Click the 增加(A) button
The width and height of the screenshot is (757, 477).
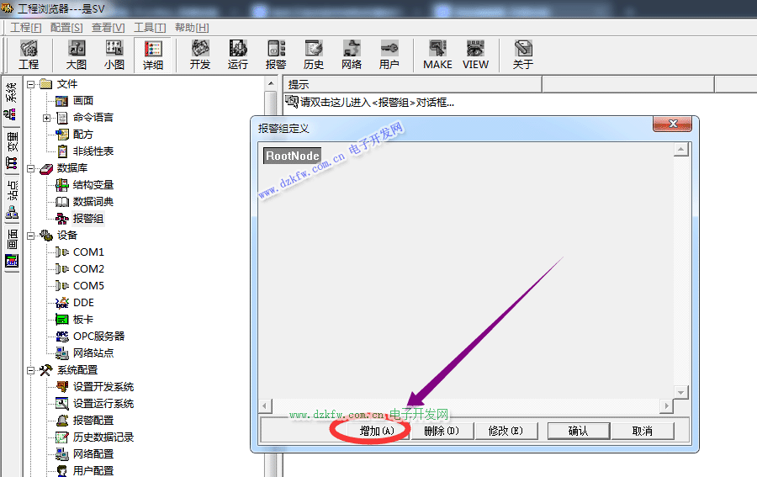click(375, 431)
